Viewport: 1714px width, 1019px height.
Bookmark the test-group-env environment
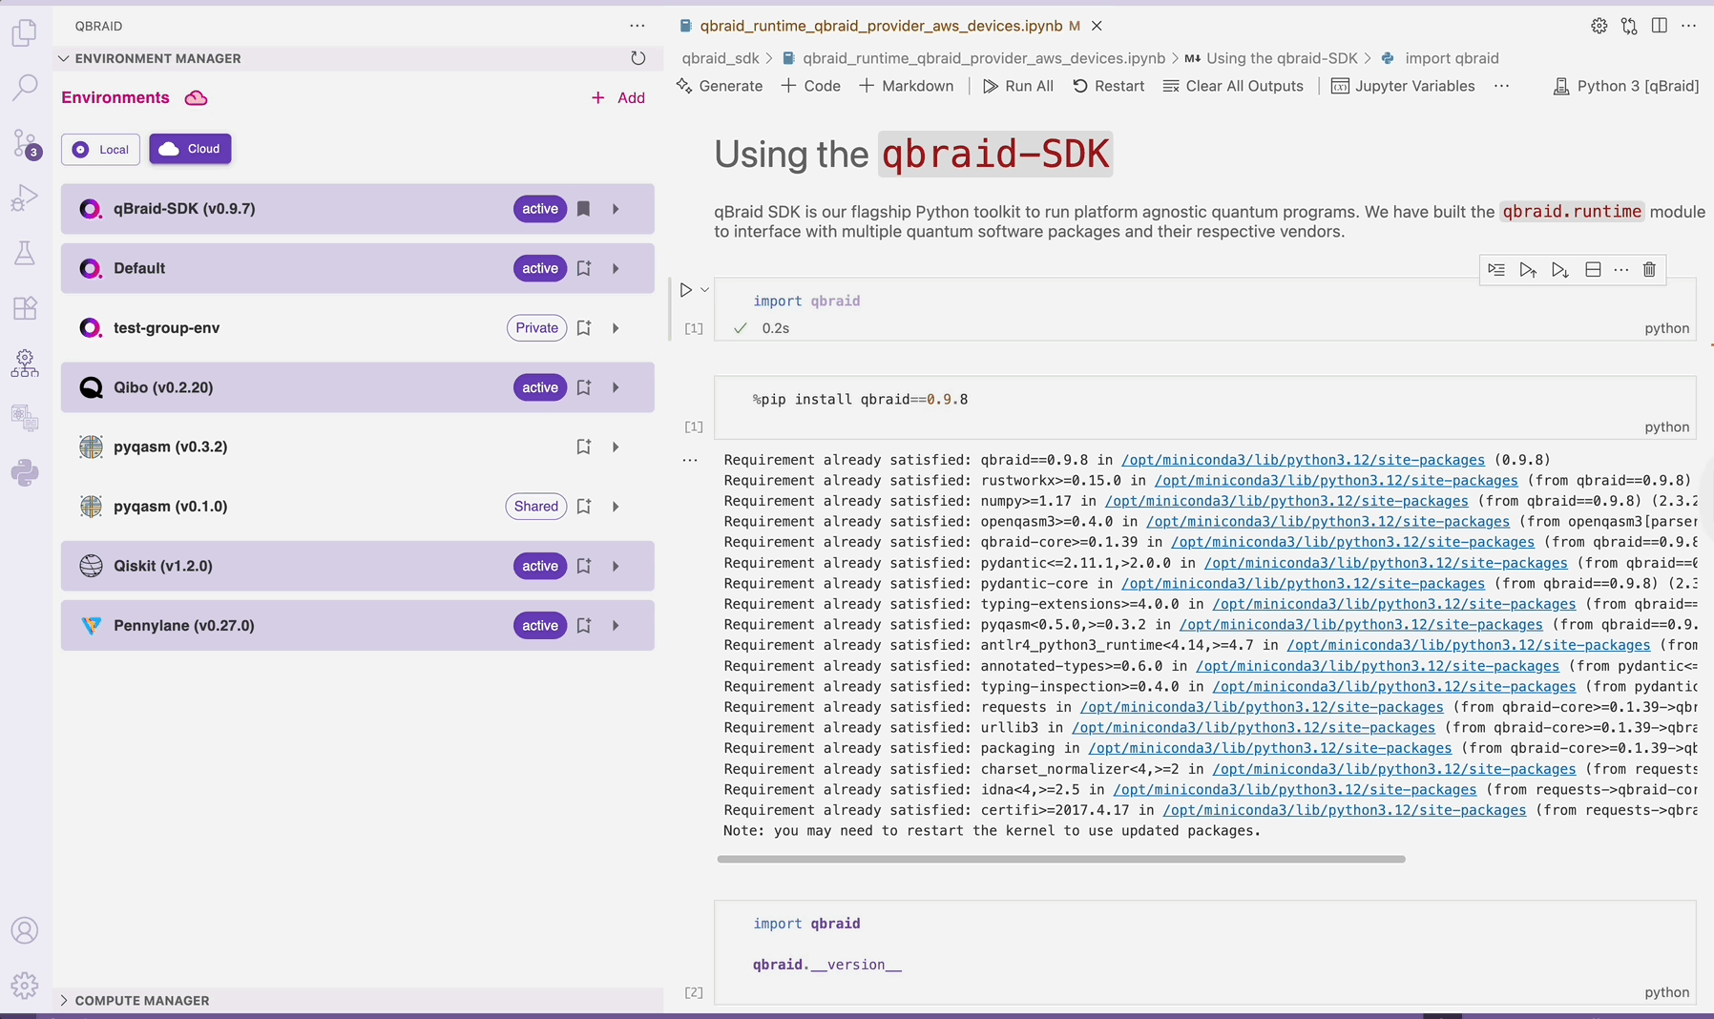click(x=584, y=328)
